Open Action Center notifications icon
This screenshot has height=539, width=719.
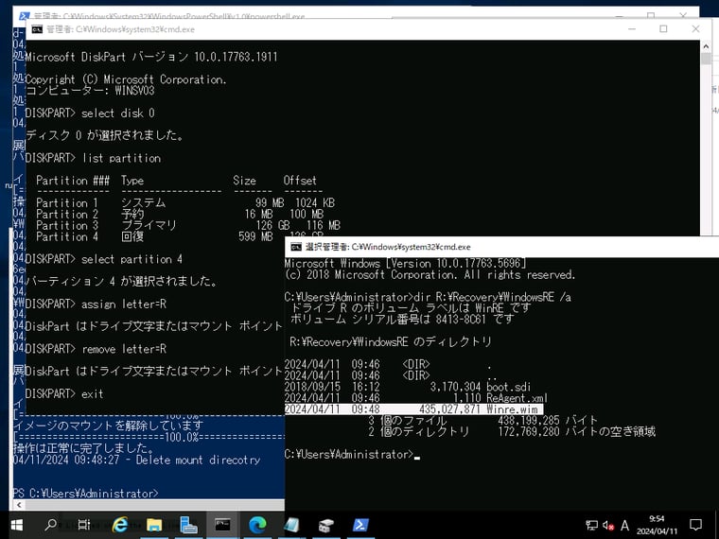point(696,525)
